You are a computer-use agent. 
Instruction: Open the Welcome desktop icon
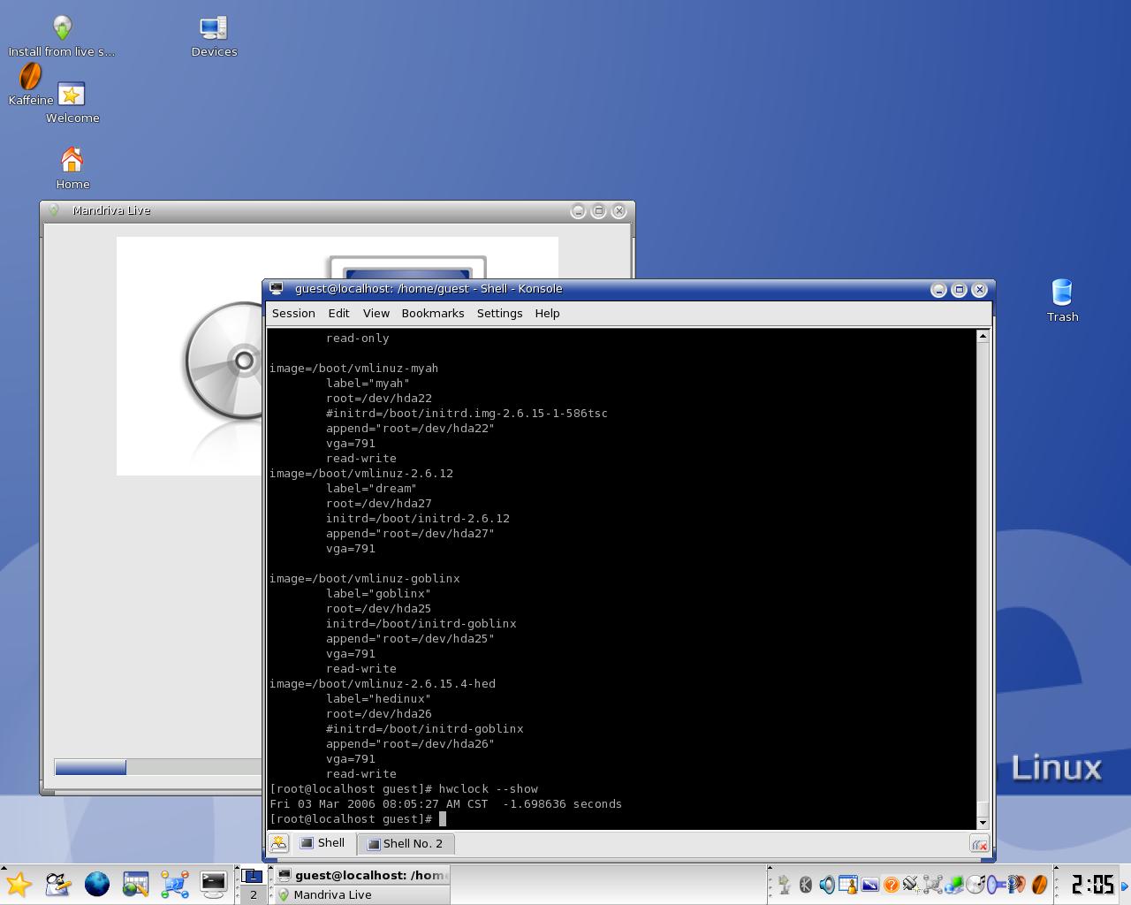pyautogui.click(x=72, y=103)
